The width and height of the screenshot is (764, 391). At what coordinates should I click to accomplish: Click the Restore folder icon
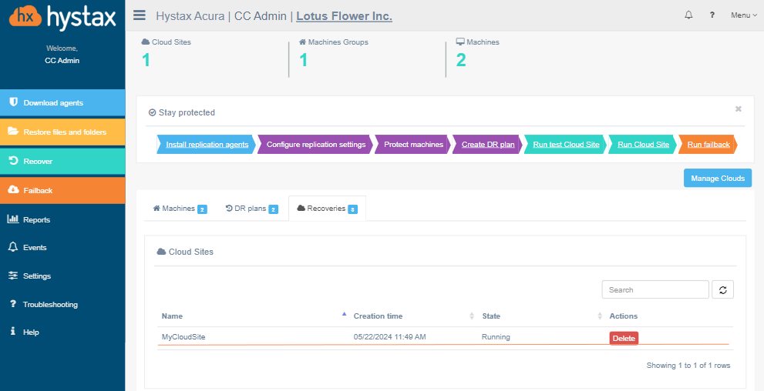coord(13,132)
